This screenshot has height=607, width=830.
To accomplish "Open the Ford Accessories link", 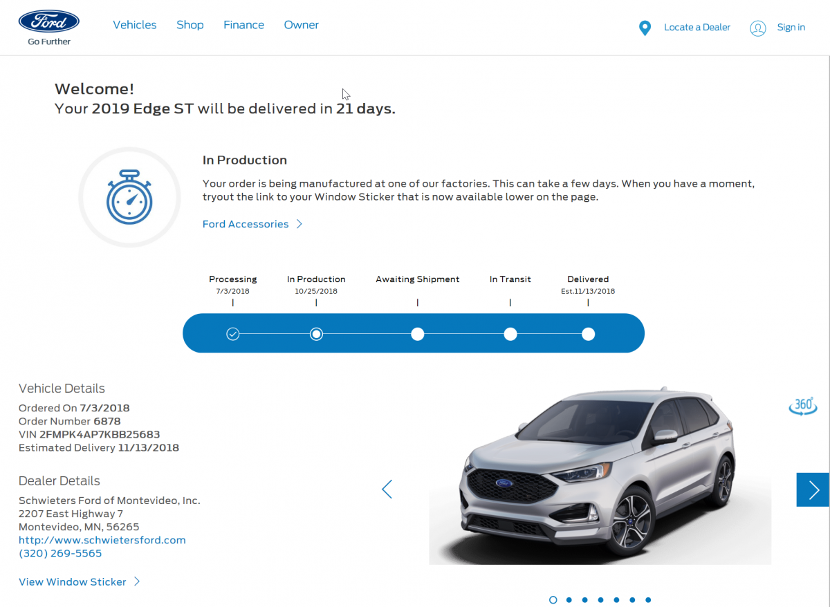I will [246, 224].
